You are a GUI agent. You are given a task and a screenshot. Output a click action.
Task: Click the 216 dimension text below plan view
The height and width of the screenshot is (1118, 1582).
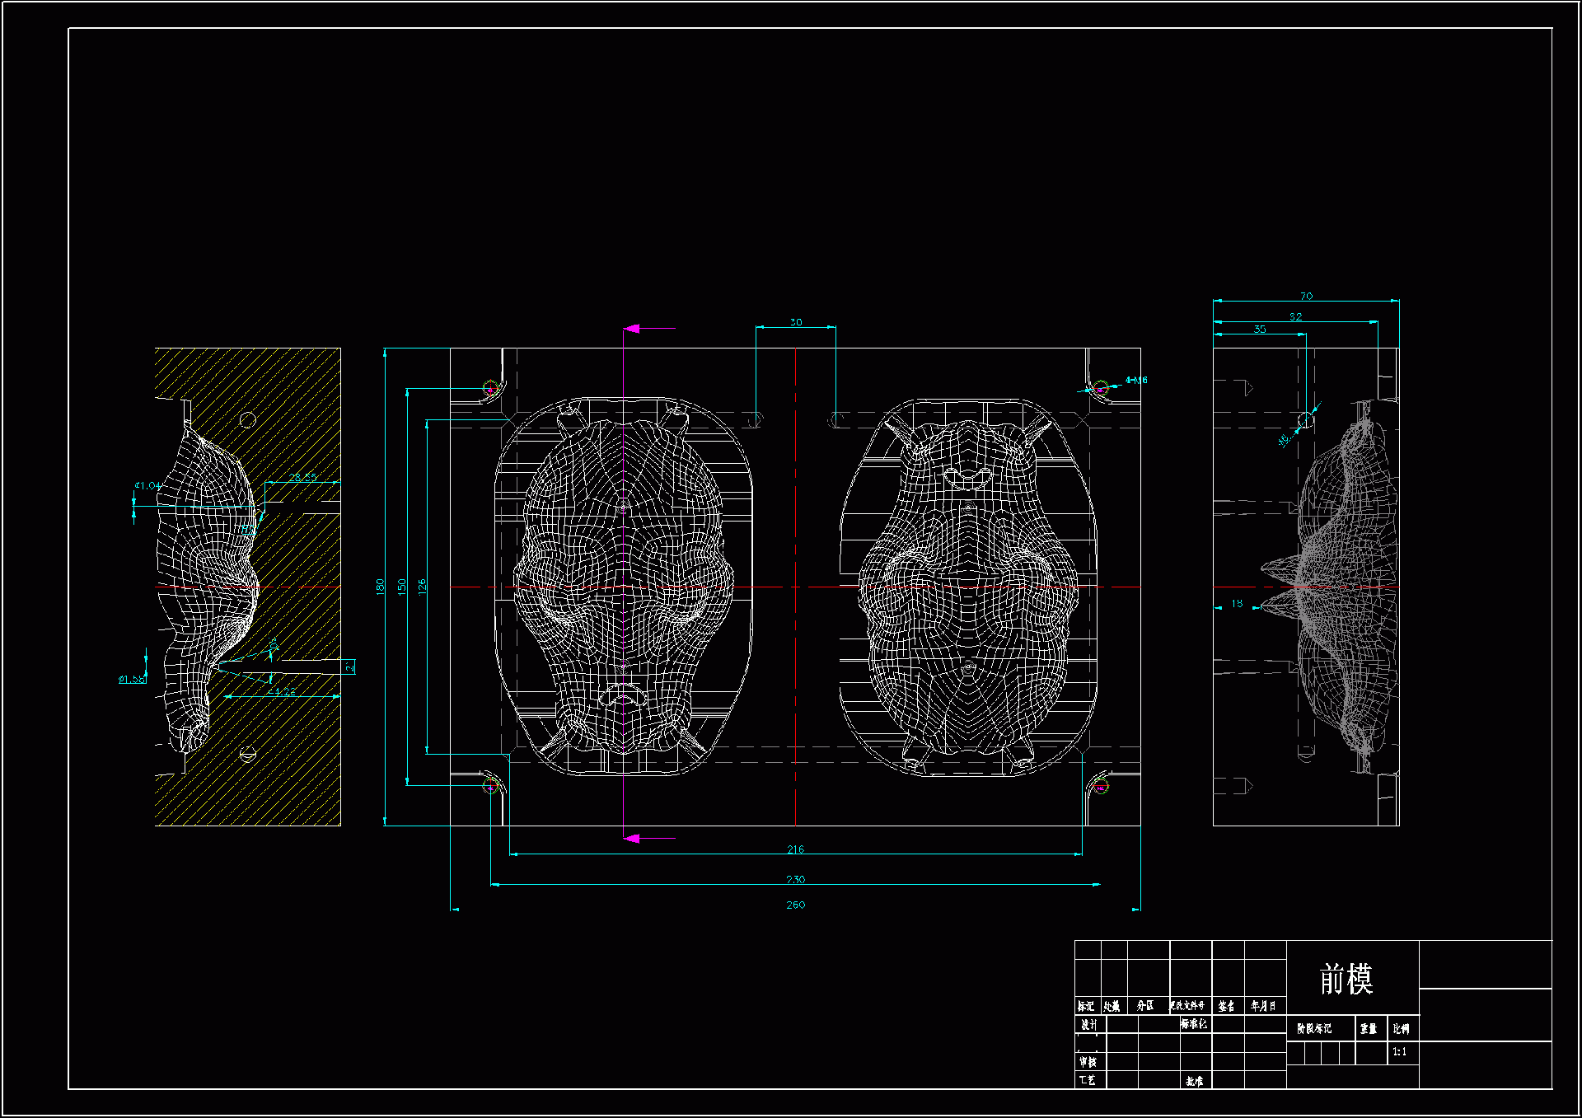pyautogui.click(x=795, y=849)
